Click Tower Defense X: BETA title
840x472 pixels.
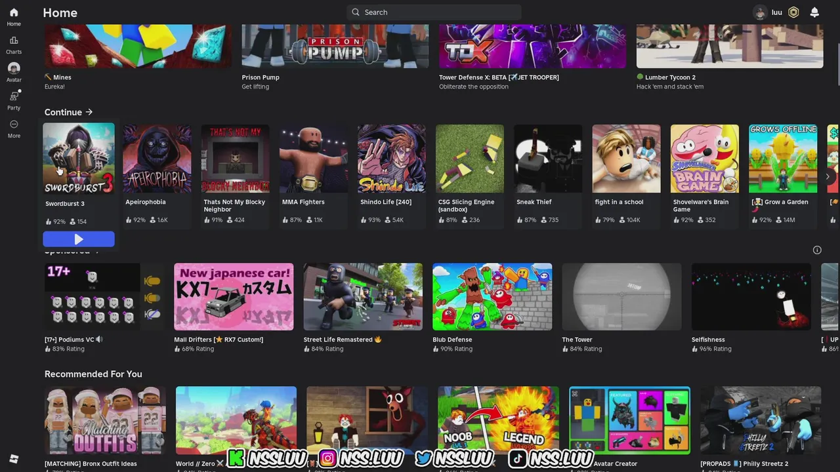click(499, 77)
